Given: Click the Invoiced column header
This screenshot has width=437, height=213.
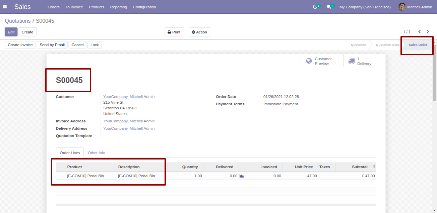Looking at the screenshot, I should (x=265, y=167).
